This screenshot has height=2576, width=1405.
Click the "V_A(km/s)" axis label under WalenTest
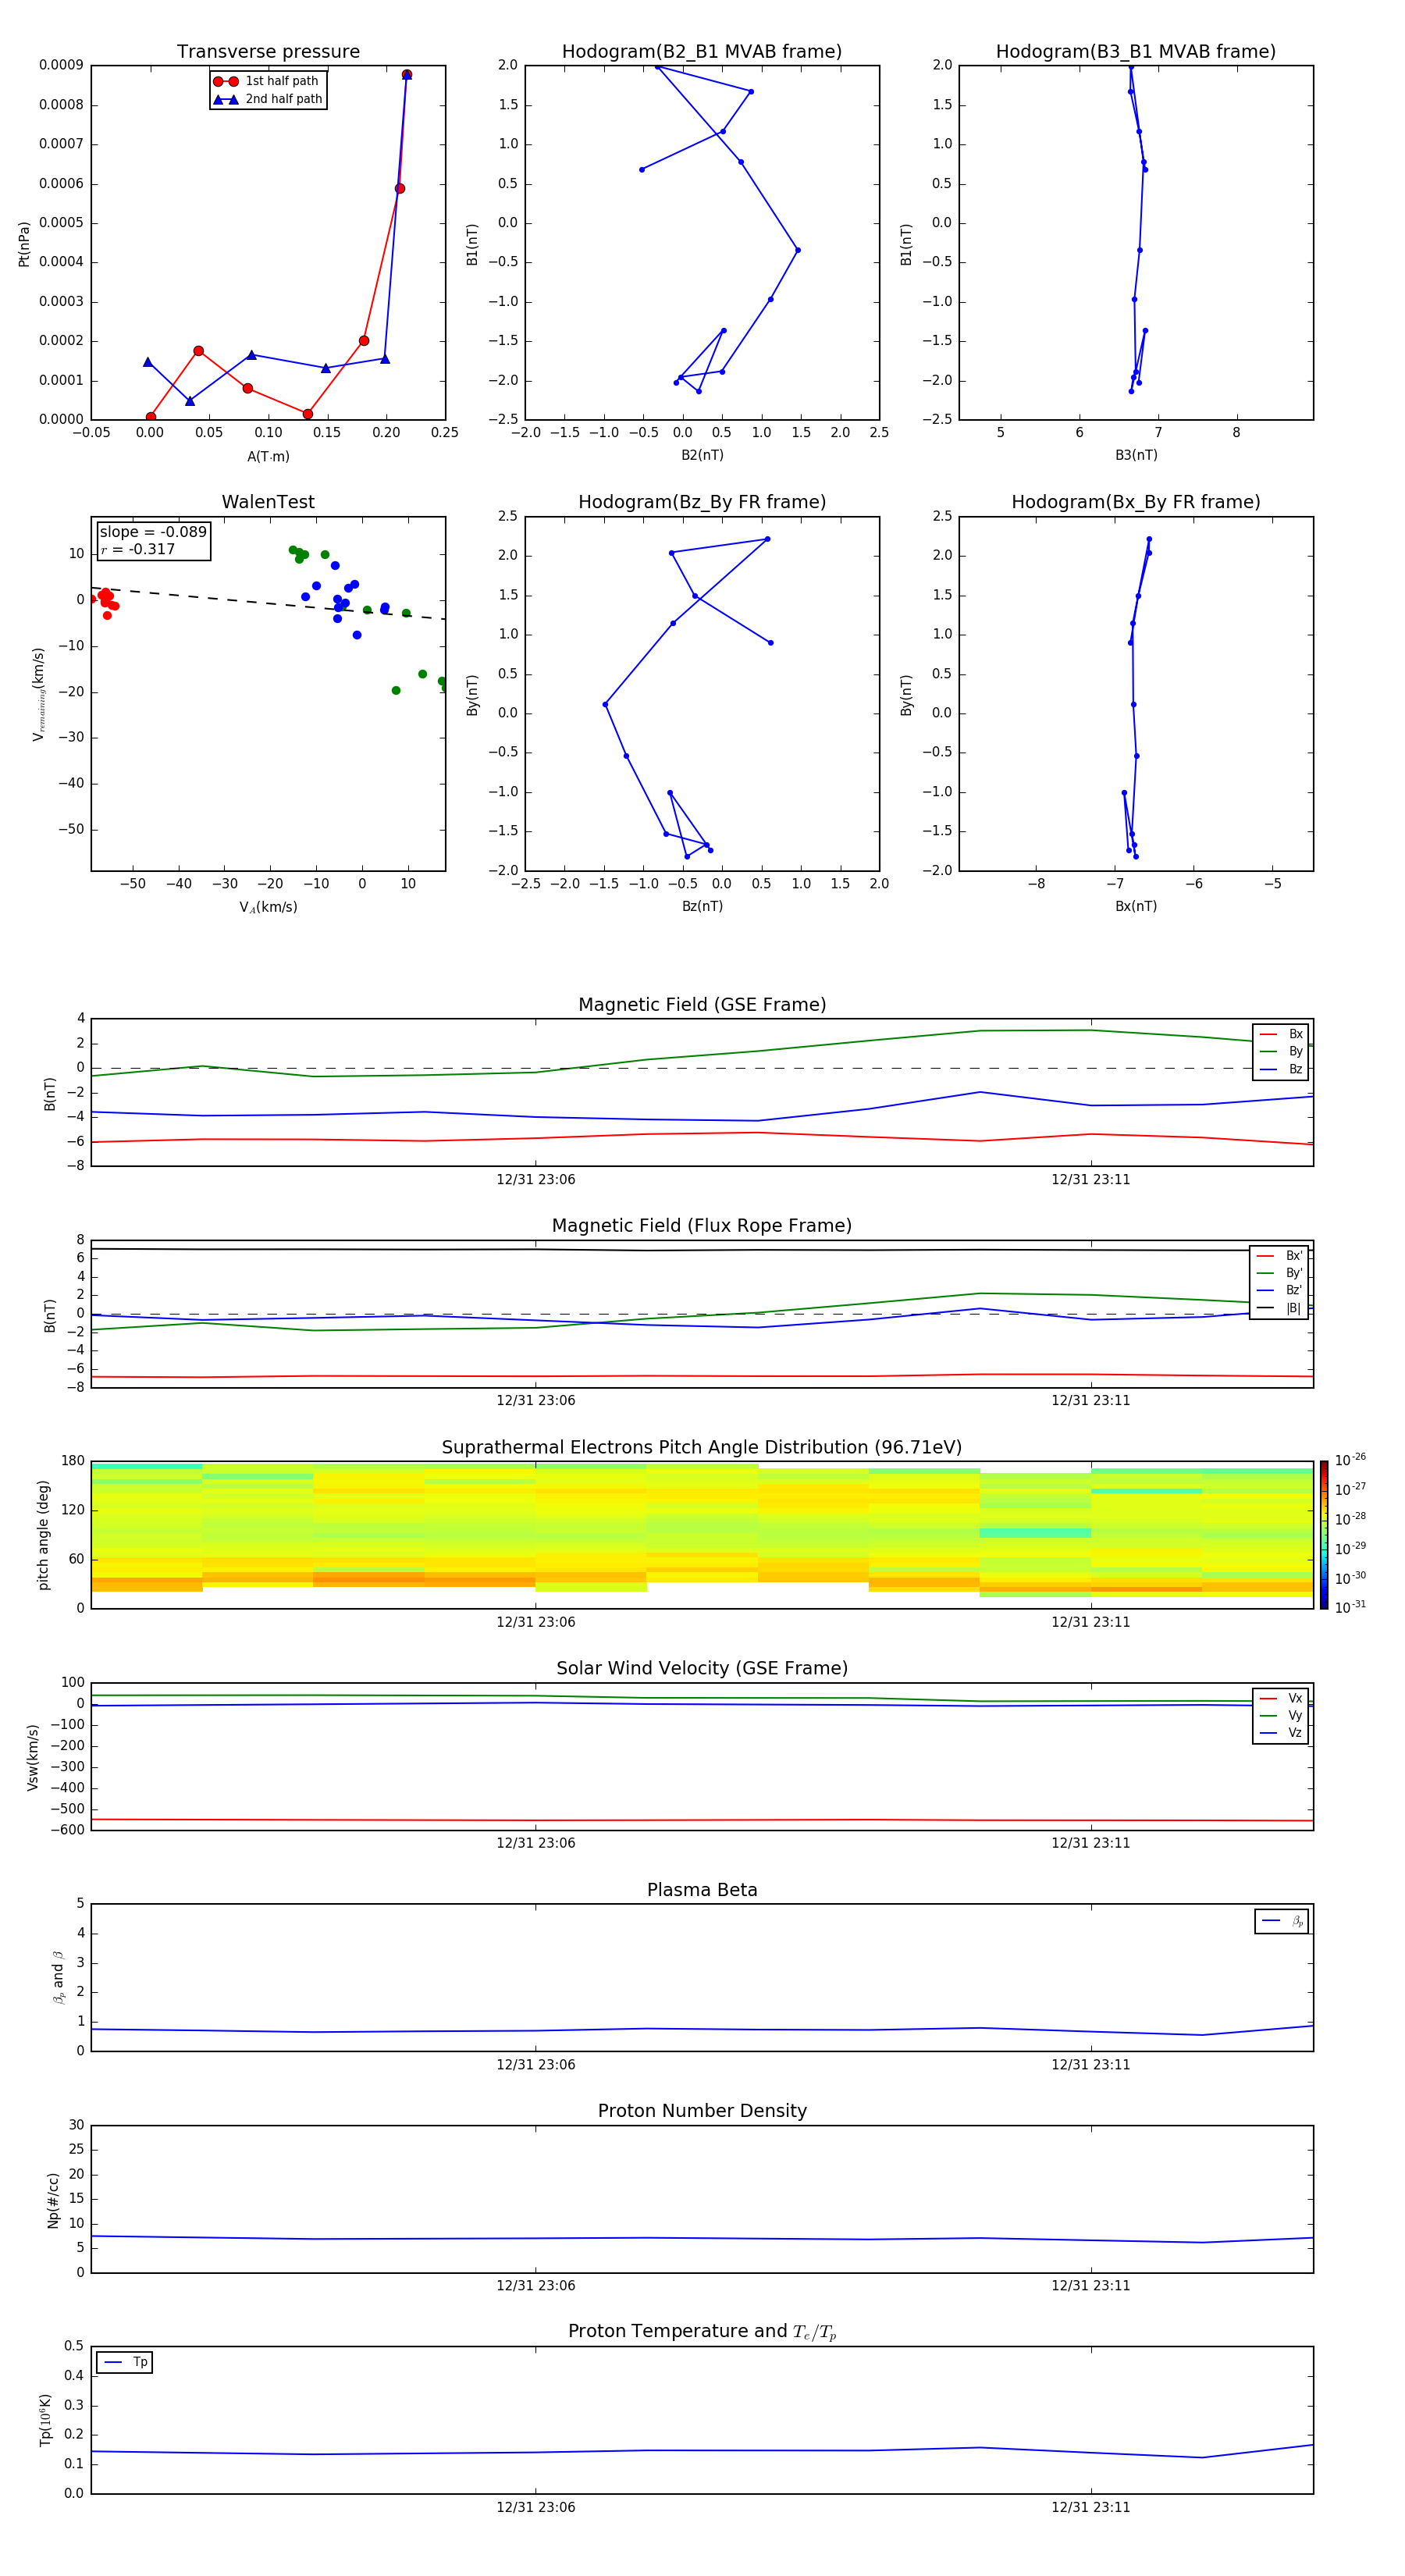click(x=268, y=907)
